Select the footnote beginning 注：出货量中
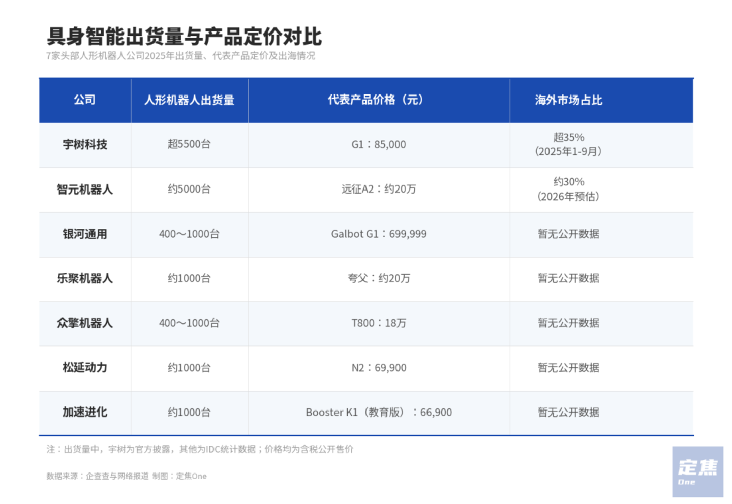 (200, 449)
